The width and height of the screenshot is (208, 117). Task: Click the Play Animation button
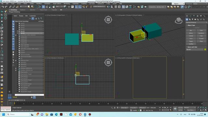click(165, 108)
